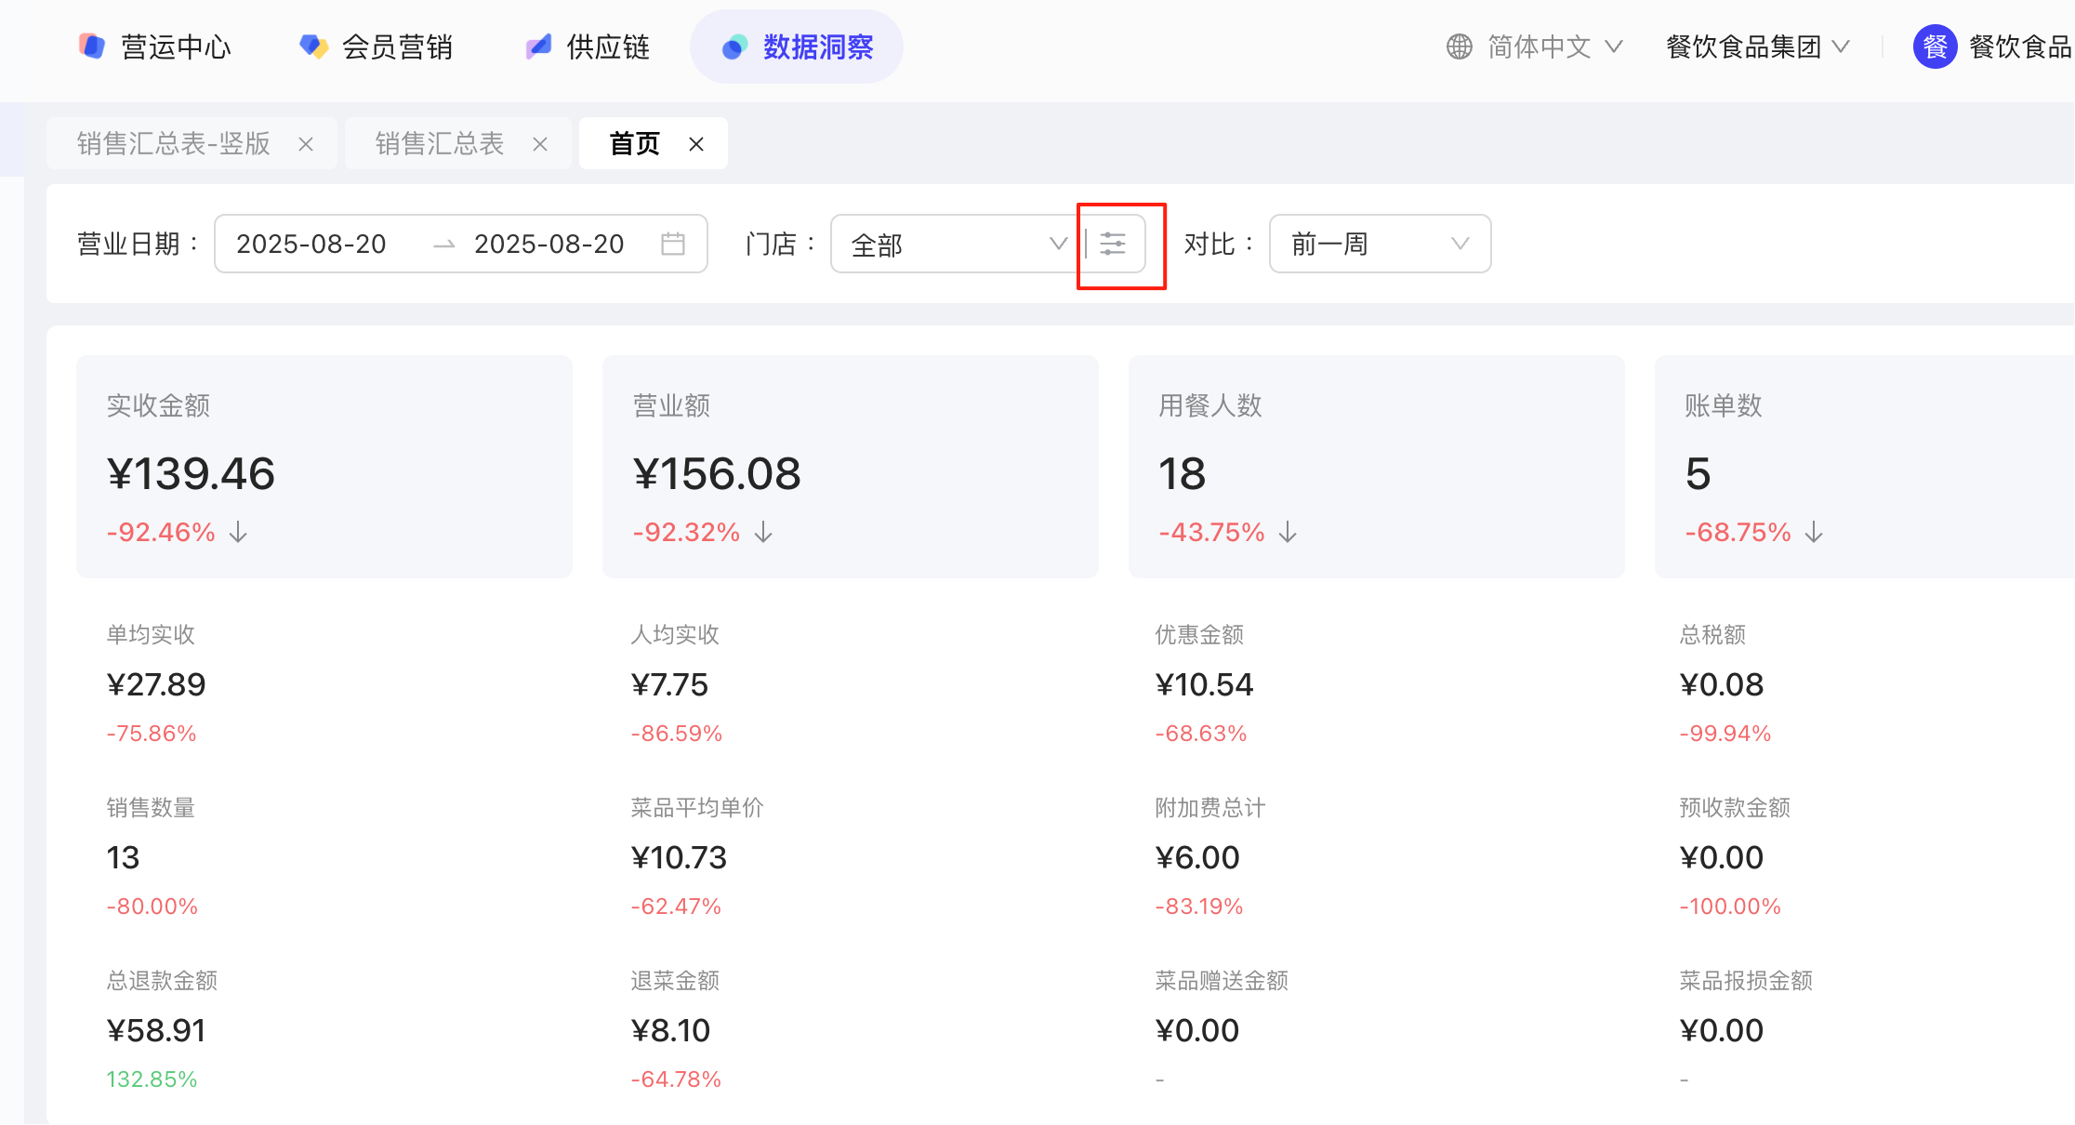This screenshot has width=2075, height=1125.
Task: Click the 供应链 module icon
Action: [538, 46]
